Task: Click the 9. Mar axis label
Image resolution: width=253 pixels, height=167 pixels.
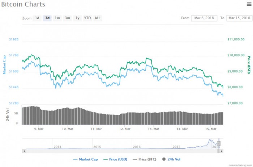Action: coord(39,129)
